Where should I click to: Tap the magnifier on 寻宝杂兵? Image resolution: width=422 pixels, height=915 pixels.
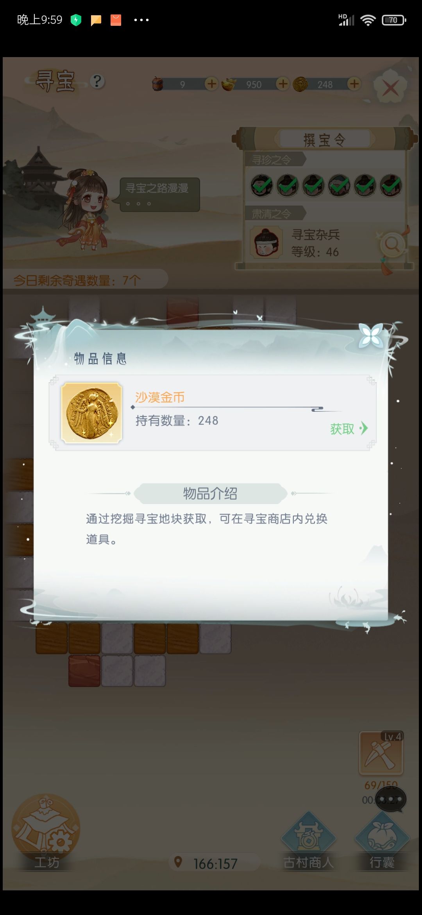(392, 244)
